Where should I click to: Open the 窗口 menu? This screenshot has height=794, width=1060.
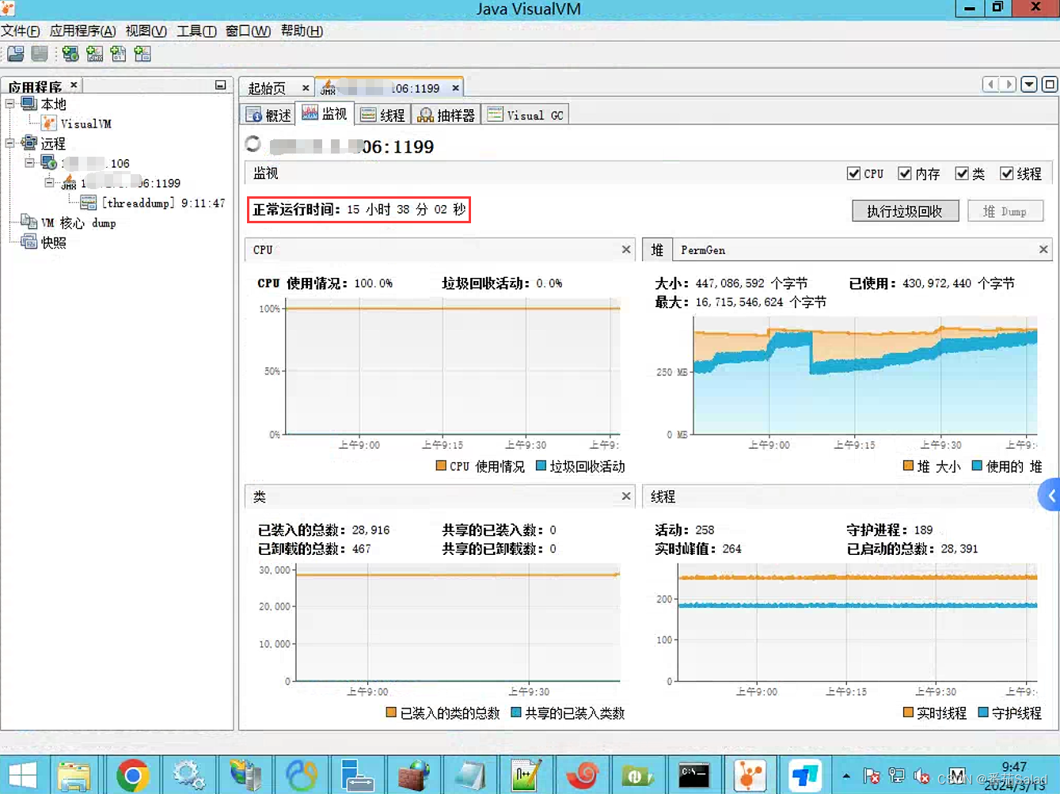(x=248, y=31)
